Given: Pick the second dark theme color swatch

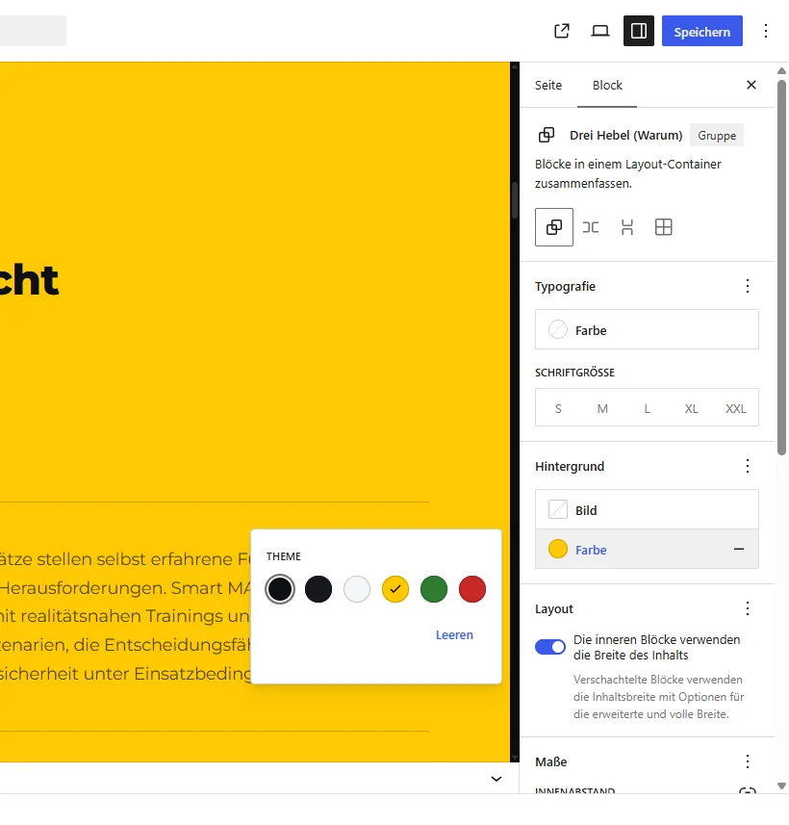Looking at the screenshot, I should [x=318, y=589].
